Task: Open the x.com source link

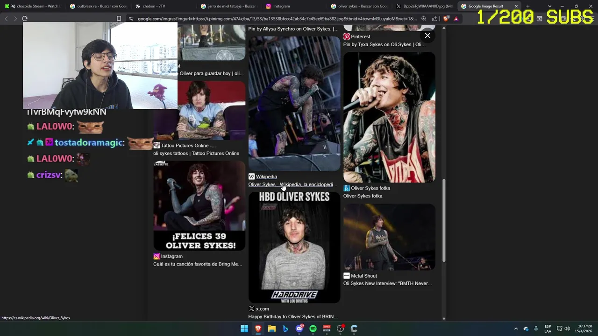Action: (x=262, y=309)
